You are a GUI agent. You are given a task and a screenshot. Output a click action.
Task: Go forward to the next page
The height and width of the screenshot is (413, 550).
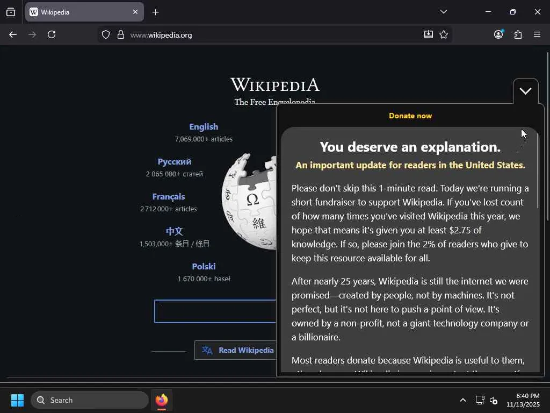(x=32, y=34)
